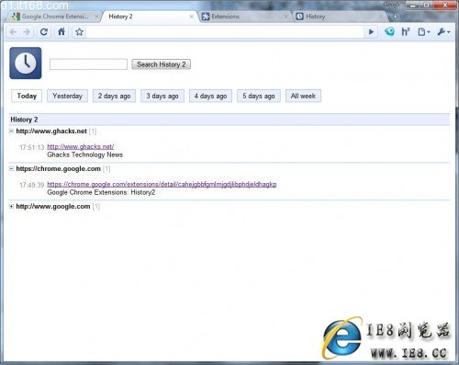Click the http://www.ghacks.net group heading
Viewport: 459px width, 365px height.
click(x=51, y=131)
